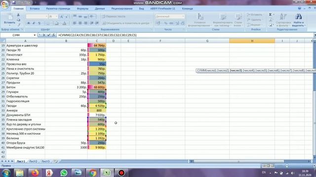
Task: Click the Copy icon in clipboard group
Action: 18,20
